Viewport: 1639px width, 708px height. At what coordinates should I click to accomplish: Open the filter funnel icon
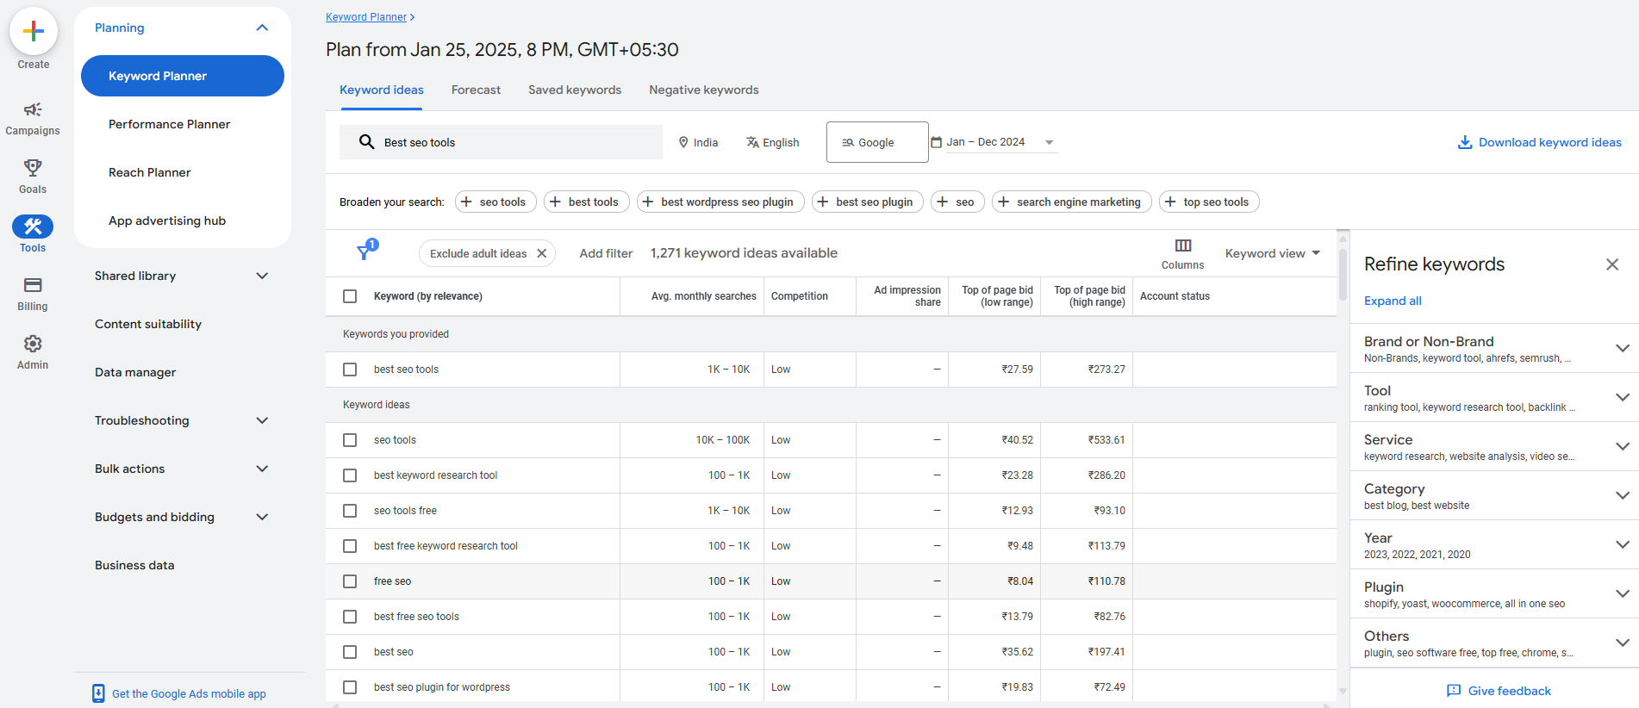point(365,252)
